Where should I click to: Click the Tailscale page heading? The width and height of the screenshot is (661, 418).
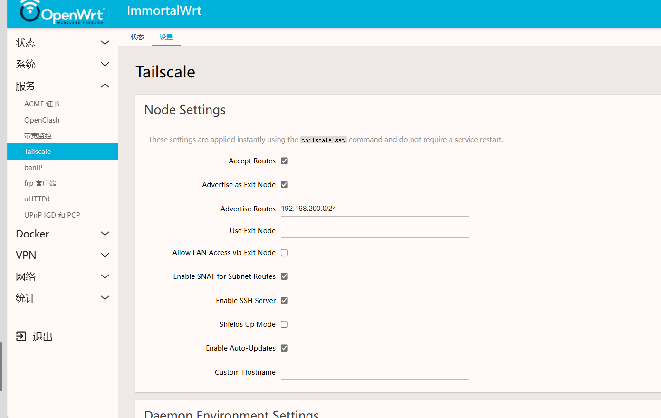(x=165, y=72)
